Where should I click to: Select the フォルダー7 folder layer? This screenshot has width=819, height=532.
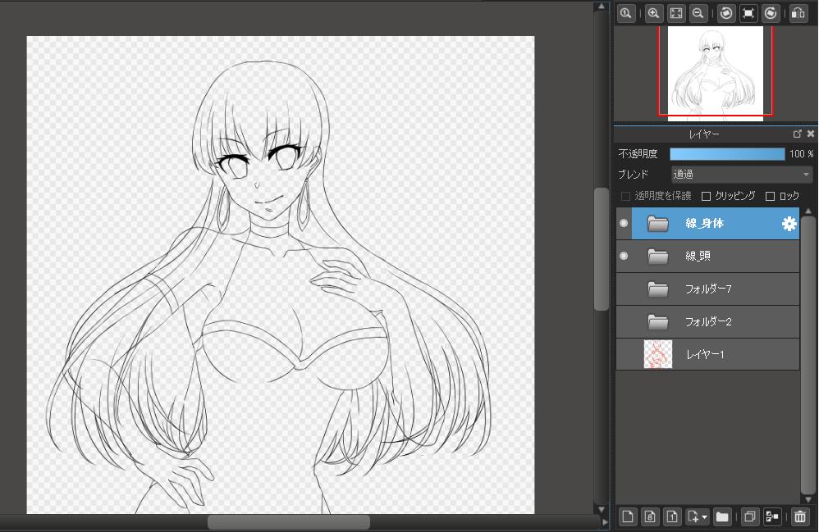pyautogui.click(x=707, y=289)
